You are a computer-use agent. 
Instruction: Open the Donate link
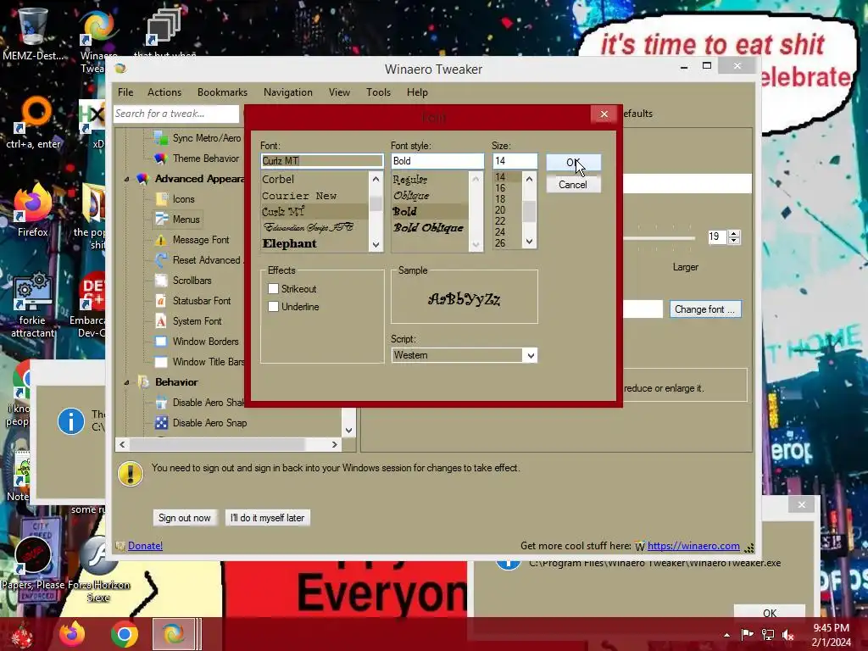click(145, 546)
